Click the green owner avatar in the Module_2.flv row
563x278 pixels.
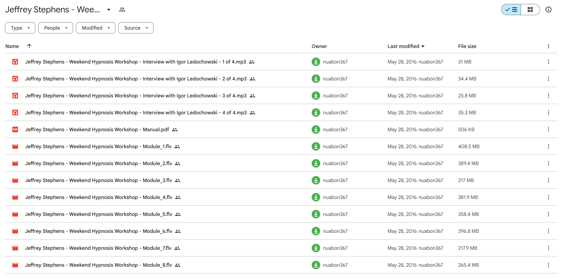[316, 163]
